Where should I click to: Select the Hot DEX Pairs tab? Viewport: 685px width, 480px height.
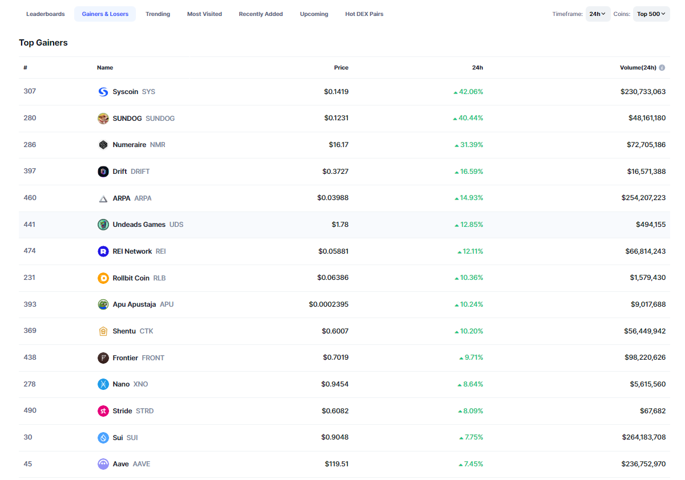(x=364, y=14)
